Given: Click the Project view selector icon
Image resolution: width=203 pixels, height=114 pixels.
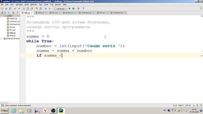Looking at the screenshot, I should [x=2, y=13].
